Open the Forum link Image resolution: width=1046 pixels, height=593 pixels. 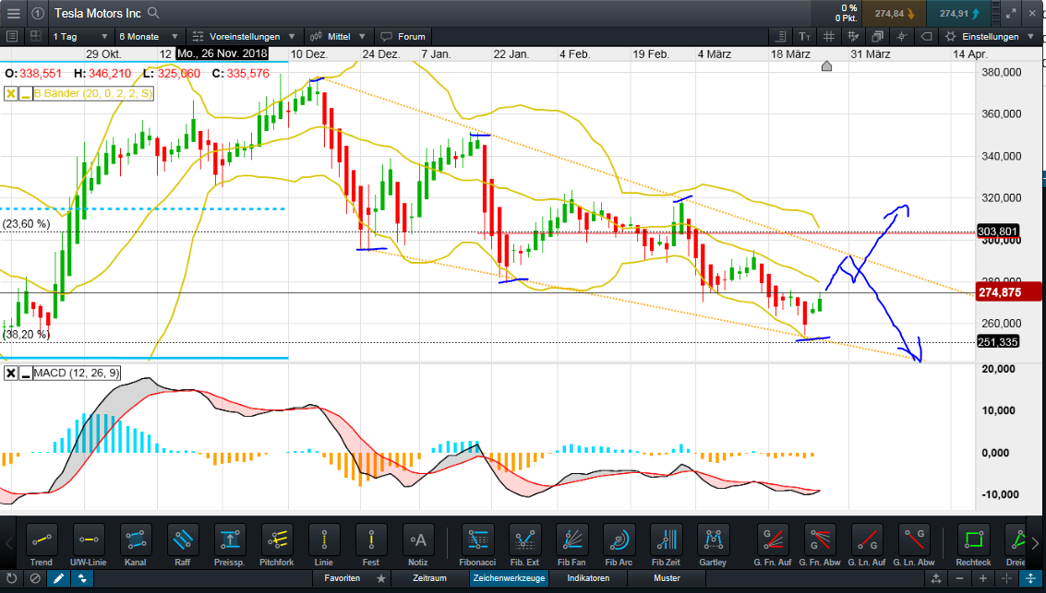pos(403,37)
